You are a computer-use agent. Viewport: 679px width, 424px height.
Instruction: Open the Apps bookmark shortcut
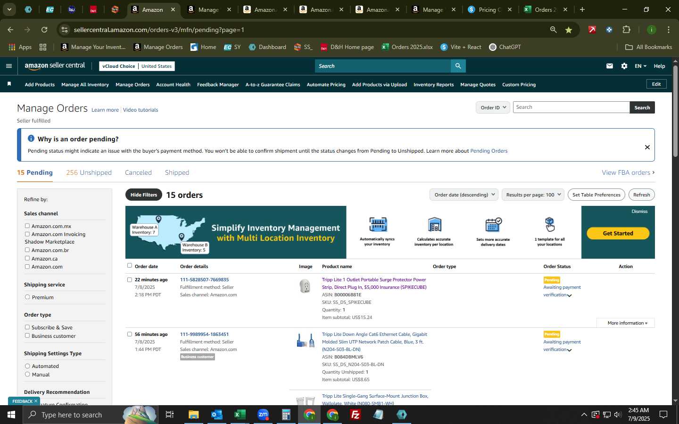tap(20, 47)
